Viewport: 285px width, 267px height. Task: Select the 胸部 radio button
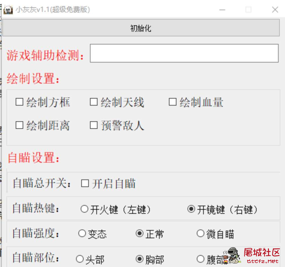(x=140, y=259)
